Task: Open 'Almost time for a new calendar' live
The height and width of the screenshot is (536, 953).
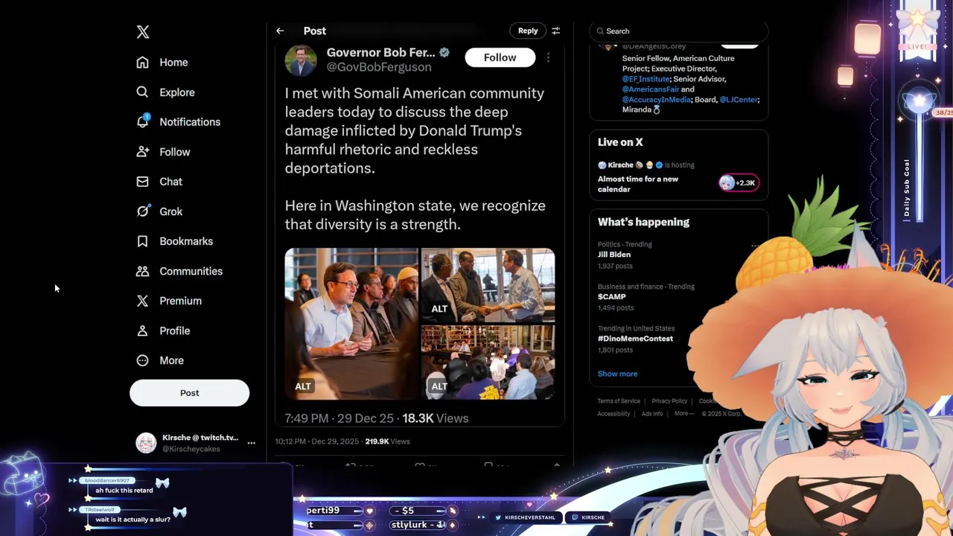Action: click(x=638, y=184)
